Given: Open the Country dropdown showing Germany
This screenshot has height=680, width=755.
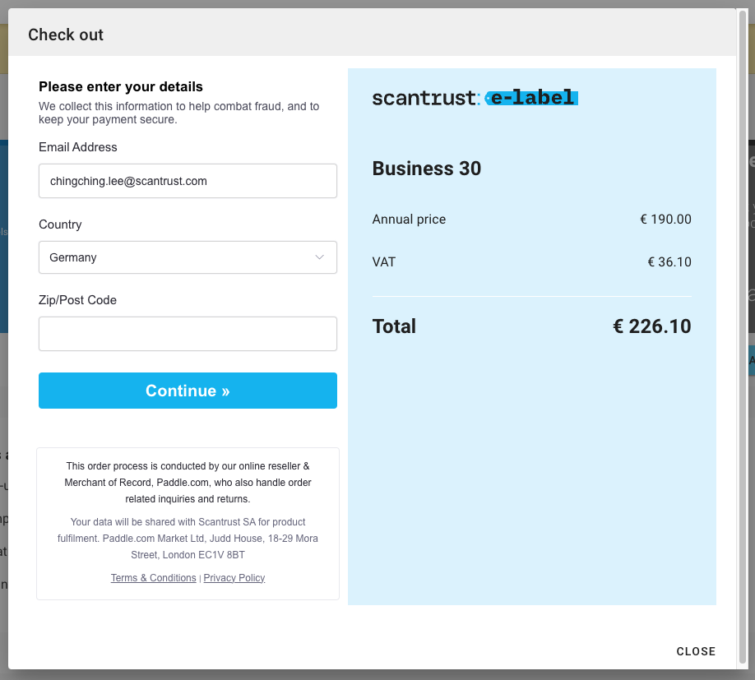Looking at the screenshot, I should 188,257.
